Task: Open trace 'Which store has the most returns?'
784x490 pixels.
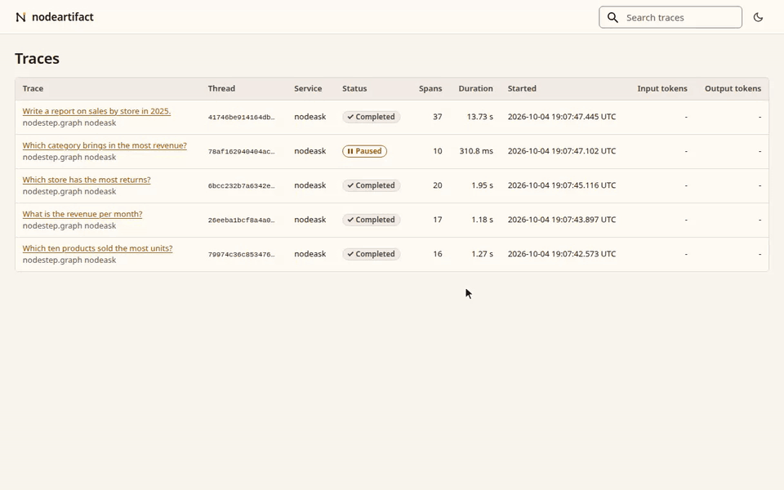Action: point(87,180)
